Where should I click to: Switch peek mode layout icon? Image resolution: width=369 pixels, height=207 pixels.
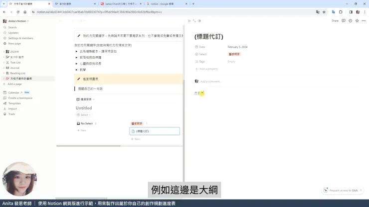pos(199,21)
